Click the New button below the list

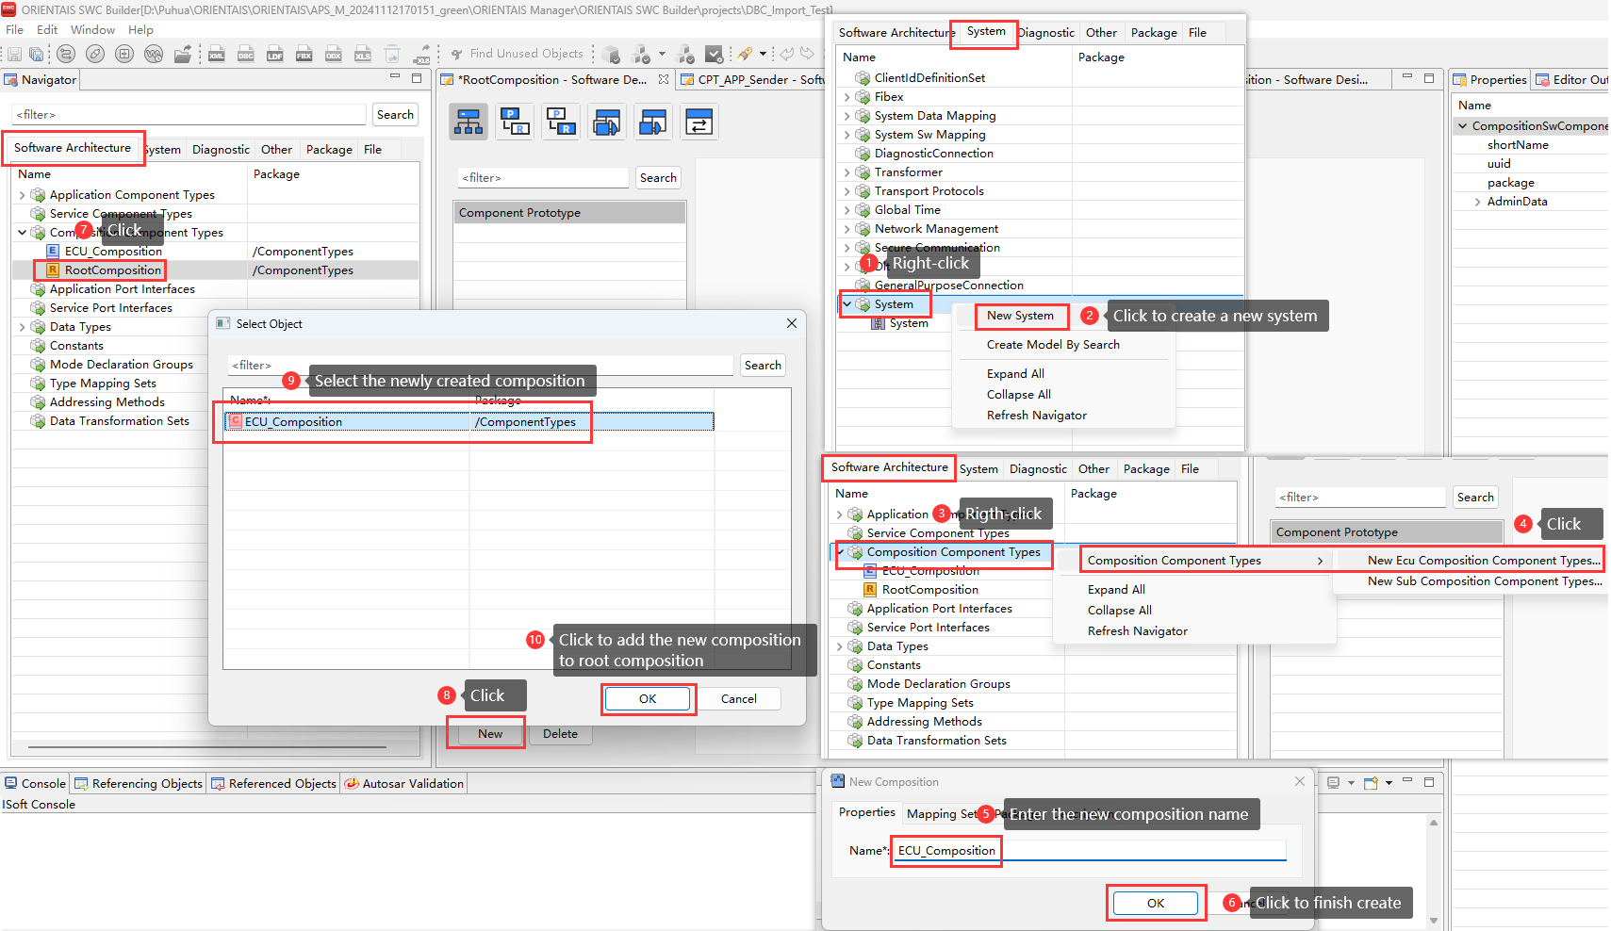tap(489, 734)
